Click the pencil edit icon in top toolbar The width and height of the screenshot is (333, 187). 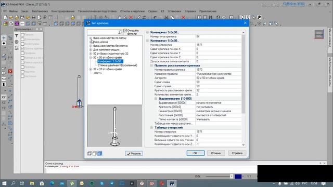139,17
